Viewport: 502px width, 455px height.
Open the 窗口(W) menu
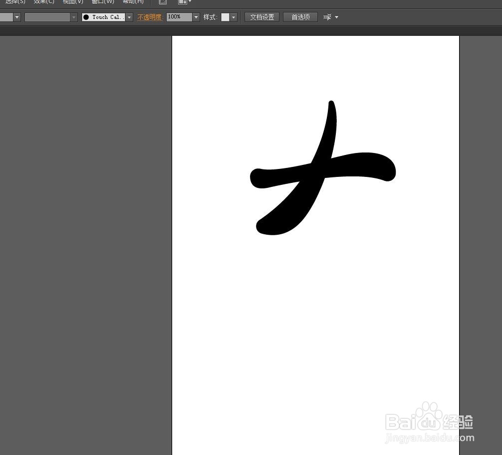point(102,1)
